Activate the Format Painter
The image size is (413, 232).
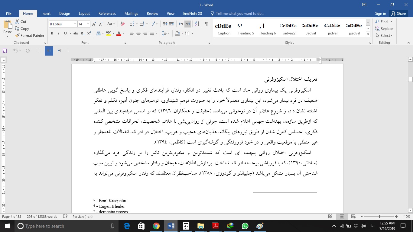[30, 35]
